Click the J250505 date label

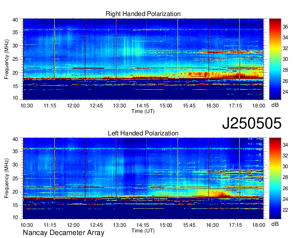coord(252,123)
